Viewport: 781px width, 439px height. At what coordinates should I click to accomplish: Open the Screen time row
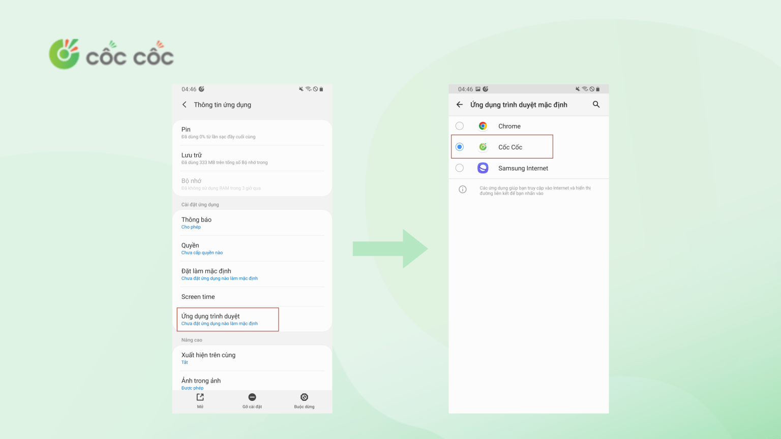[x=252, y=297]
